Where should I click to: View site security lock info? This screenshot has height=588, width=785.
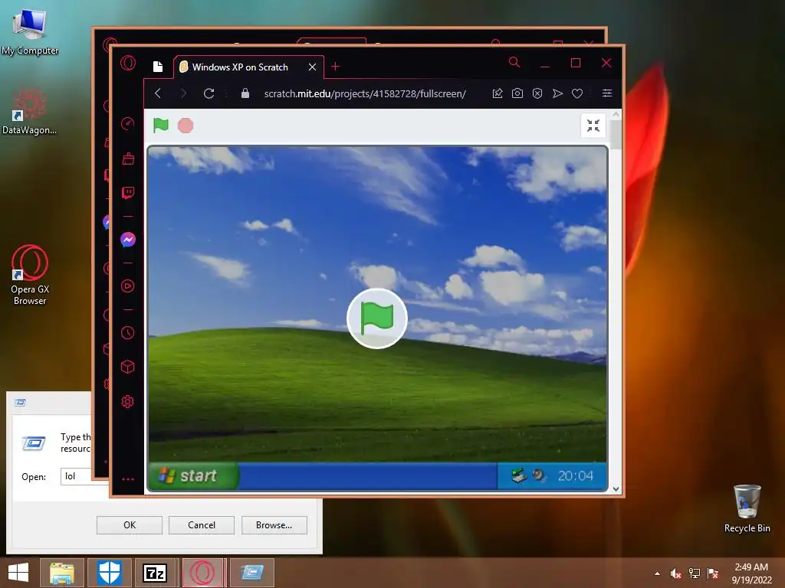pos(245,93)
